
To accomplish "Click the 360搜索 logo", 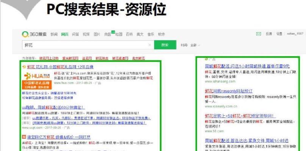I will tap(34, 34).
